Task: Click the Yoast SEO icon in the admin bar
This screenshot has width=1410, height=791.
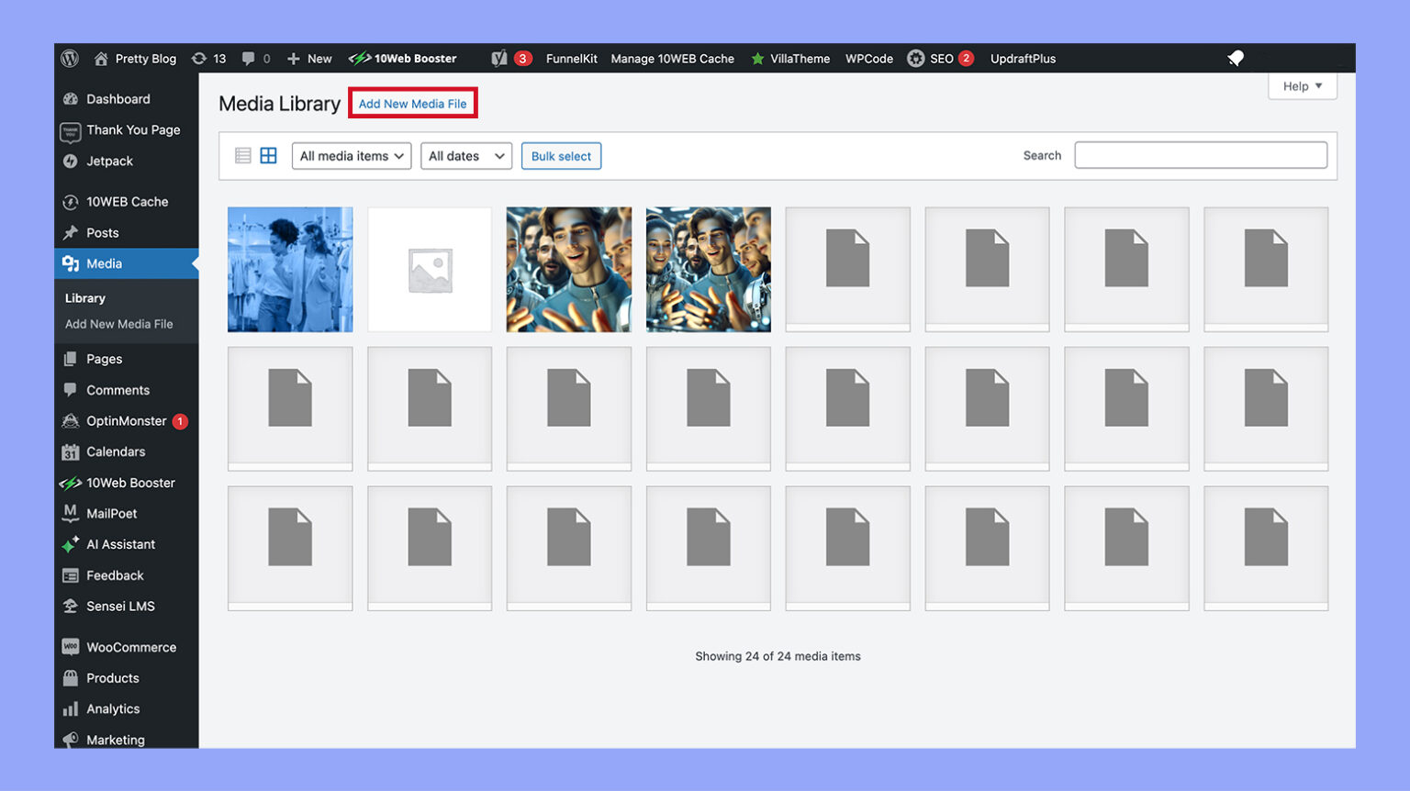Action: click(x=501, y=58)
